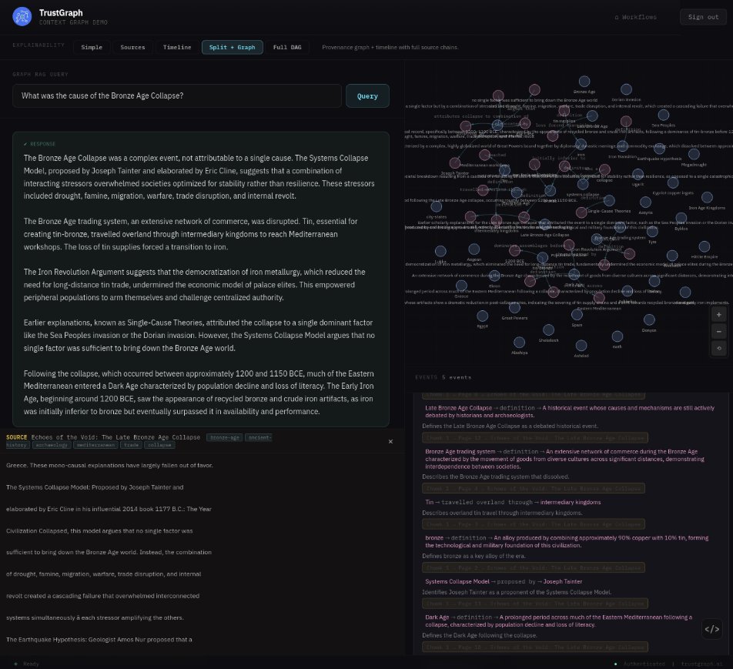Screen dimensions: 733x669
Task: Select the city-states graph node
Action: click(436, 206)
